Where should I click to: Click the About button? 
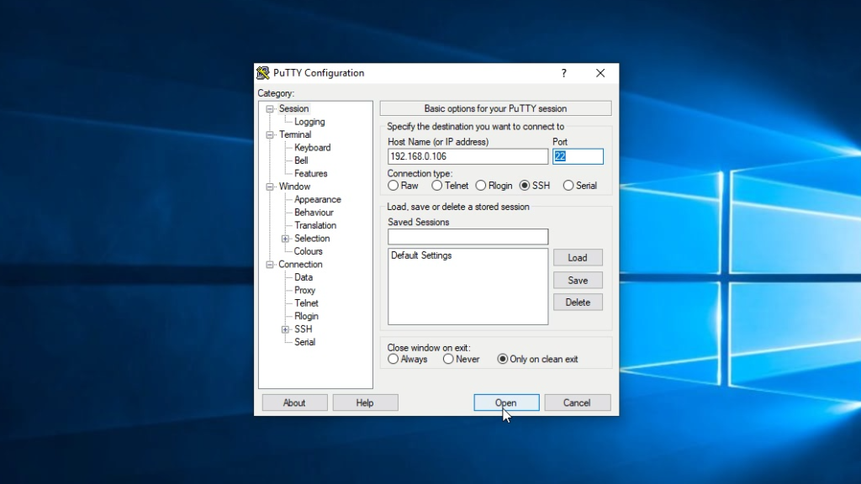tap(294, 402)
